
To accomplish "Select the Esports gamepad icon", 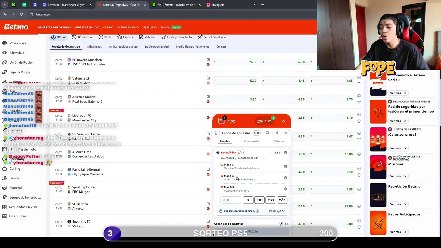I will pyautogui.click(x=119, y=37).
